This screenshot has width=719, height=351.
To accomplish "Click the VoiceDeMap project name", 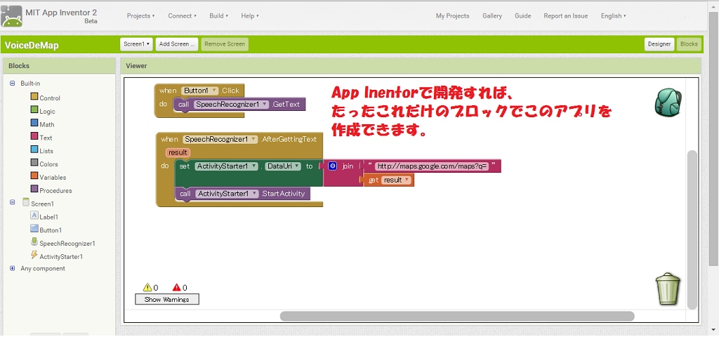I will (x=31, y=46).
